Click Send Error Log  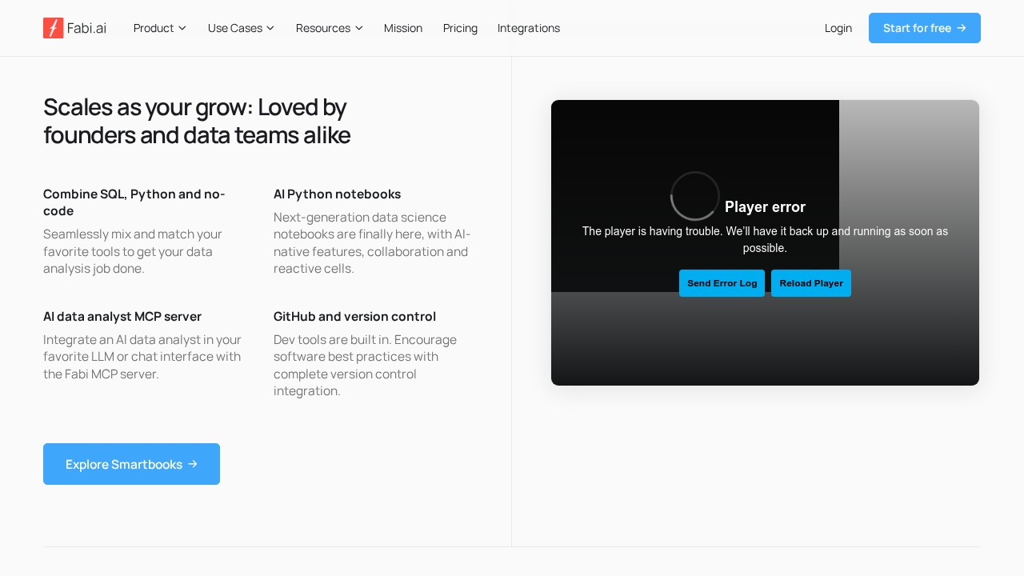click(x=722, y=283)
